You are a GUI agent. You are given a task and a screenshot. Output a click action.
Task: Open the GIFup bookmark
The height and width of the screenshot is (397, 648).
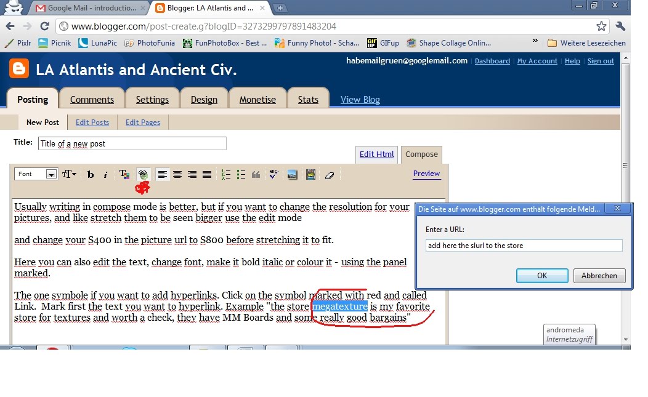point(383,43)
